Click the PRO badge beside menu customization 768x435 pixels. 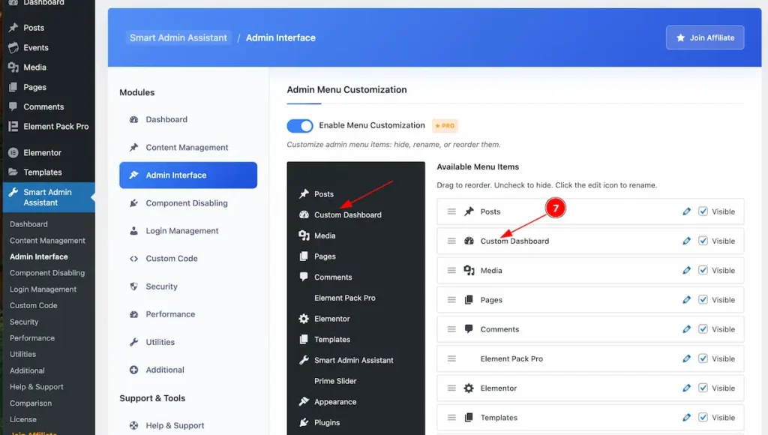(445, 126)
